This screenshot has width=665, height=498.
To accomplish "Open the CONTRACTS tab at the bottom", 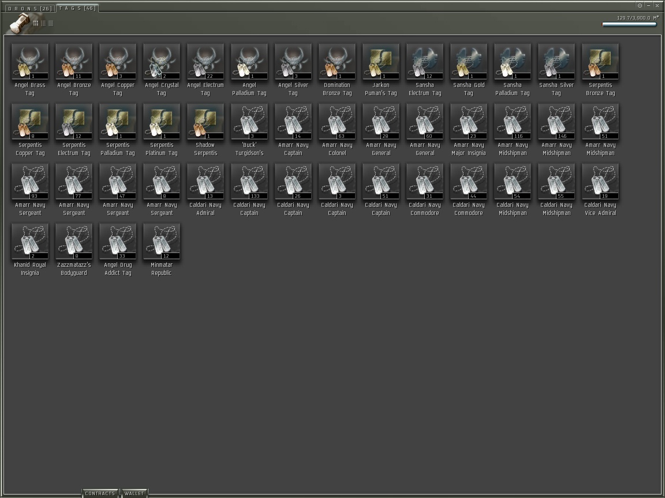I will [x=100, y=493].
